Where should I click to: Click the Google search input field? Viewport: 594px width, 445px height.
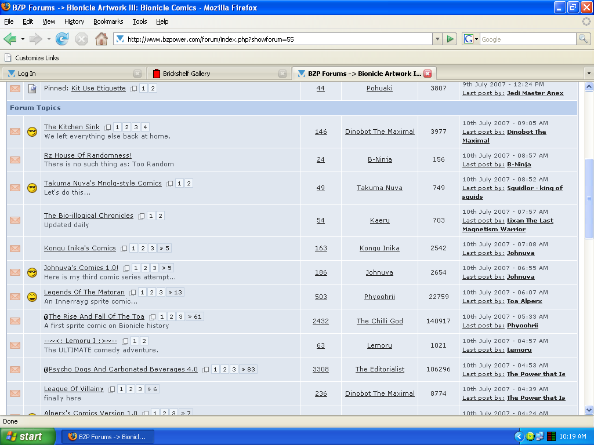pos(528,39)
